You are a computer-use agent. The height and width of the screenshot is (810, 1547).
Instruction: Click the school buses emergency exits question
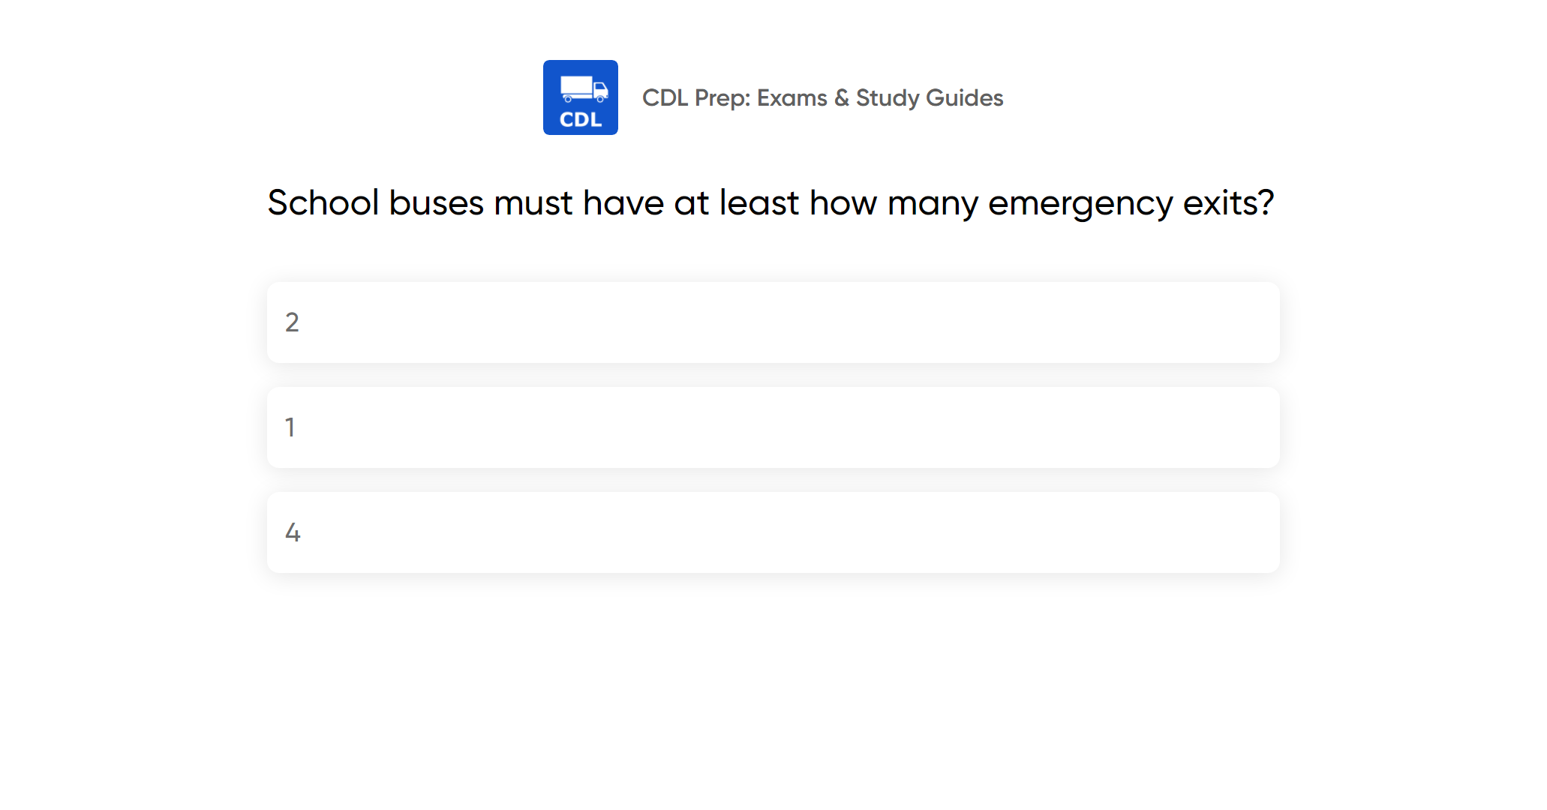pos(770,202)
